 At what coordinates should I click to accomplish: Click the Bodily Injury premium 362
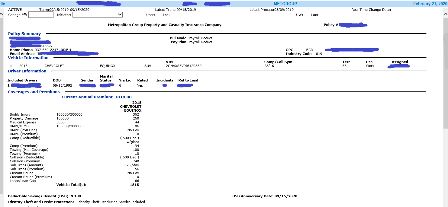136,115
